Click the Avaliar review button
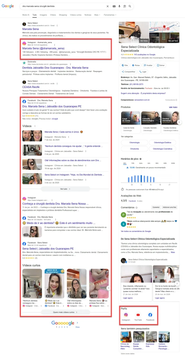This screenshot has height=356, width=185. [x=148, y=65]
